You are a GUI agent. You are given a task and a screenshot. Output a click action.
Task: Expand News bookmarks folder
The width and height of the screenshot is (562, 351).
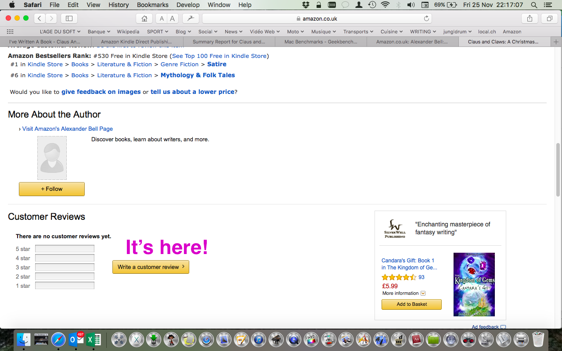234,32
